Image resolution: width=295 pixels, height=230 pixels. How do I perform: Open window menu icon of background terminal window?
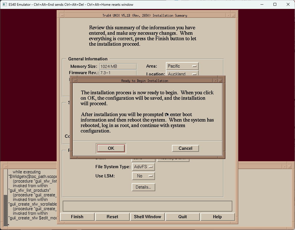tap(5, 167)
